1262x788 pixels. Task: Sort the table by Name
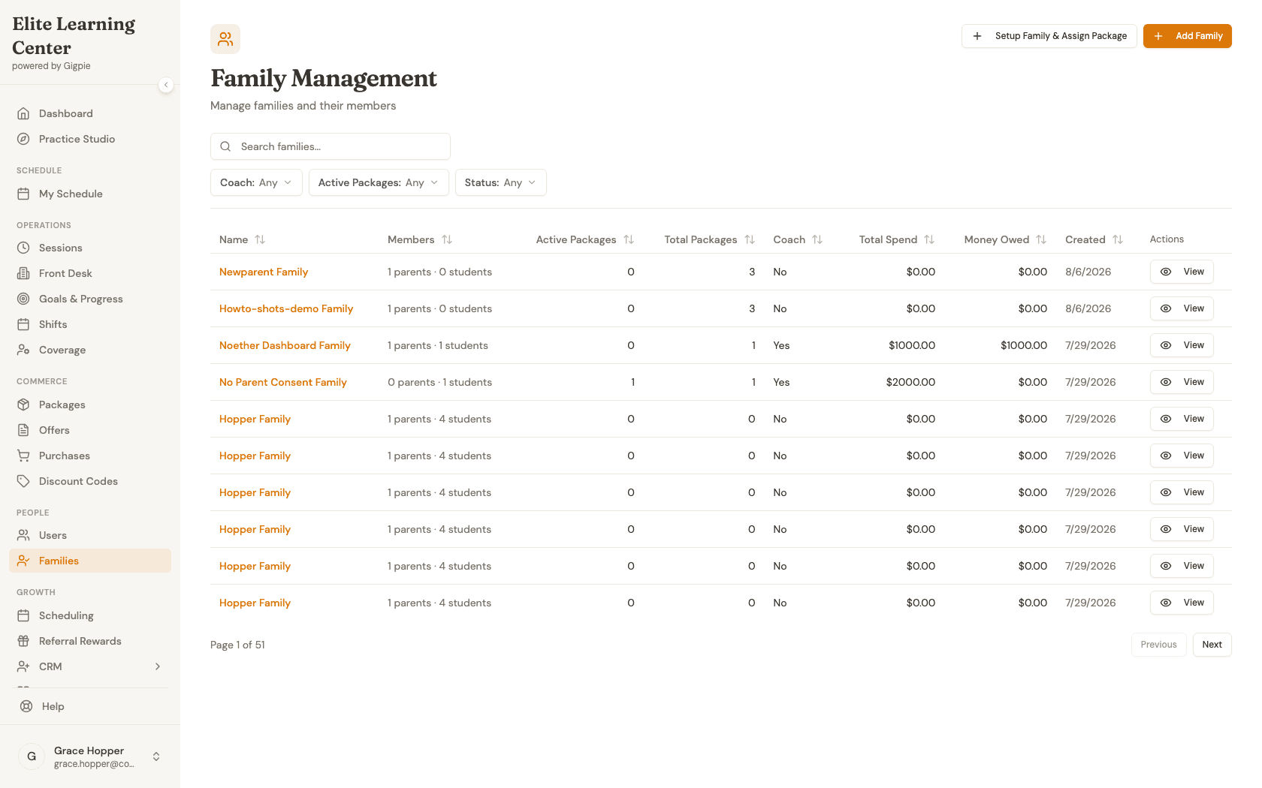(243, 239)
